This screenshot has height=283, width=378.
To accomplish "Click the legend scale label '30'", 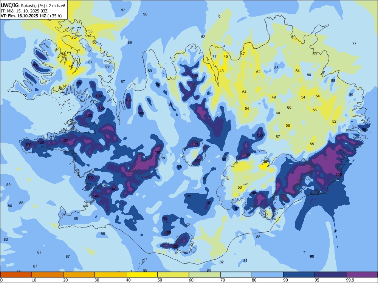I will [97, 280].
